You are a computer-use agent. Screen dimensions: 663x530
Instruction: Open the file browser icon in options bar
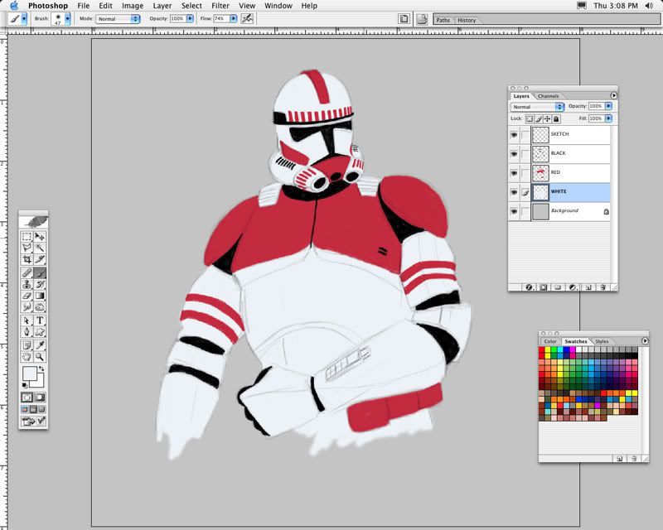pos(422,19)
